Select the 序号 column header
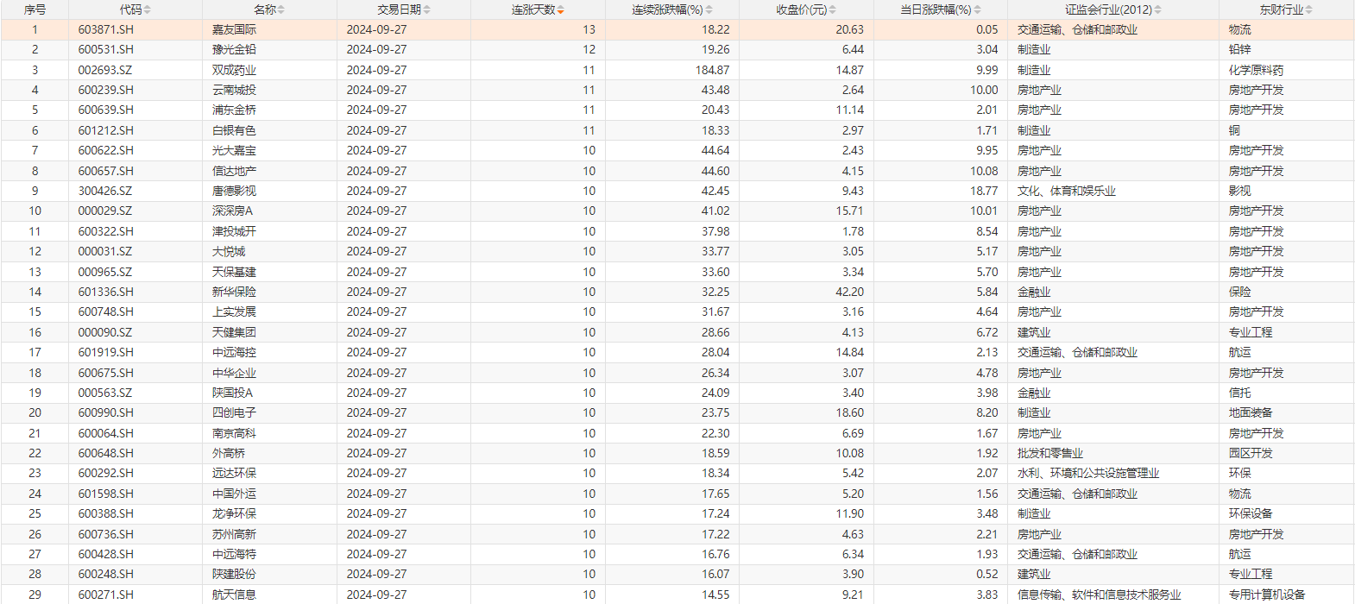This screenshot has width=1355, height=604. [x=35, y=9]
